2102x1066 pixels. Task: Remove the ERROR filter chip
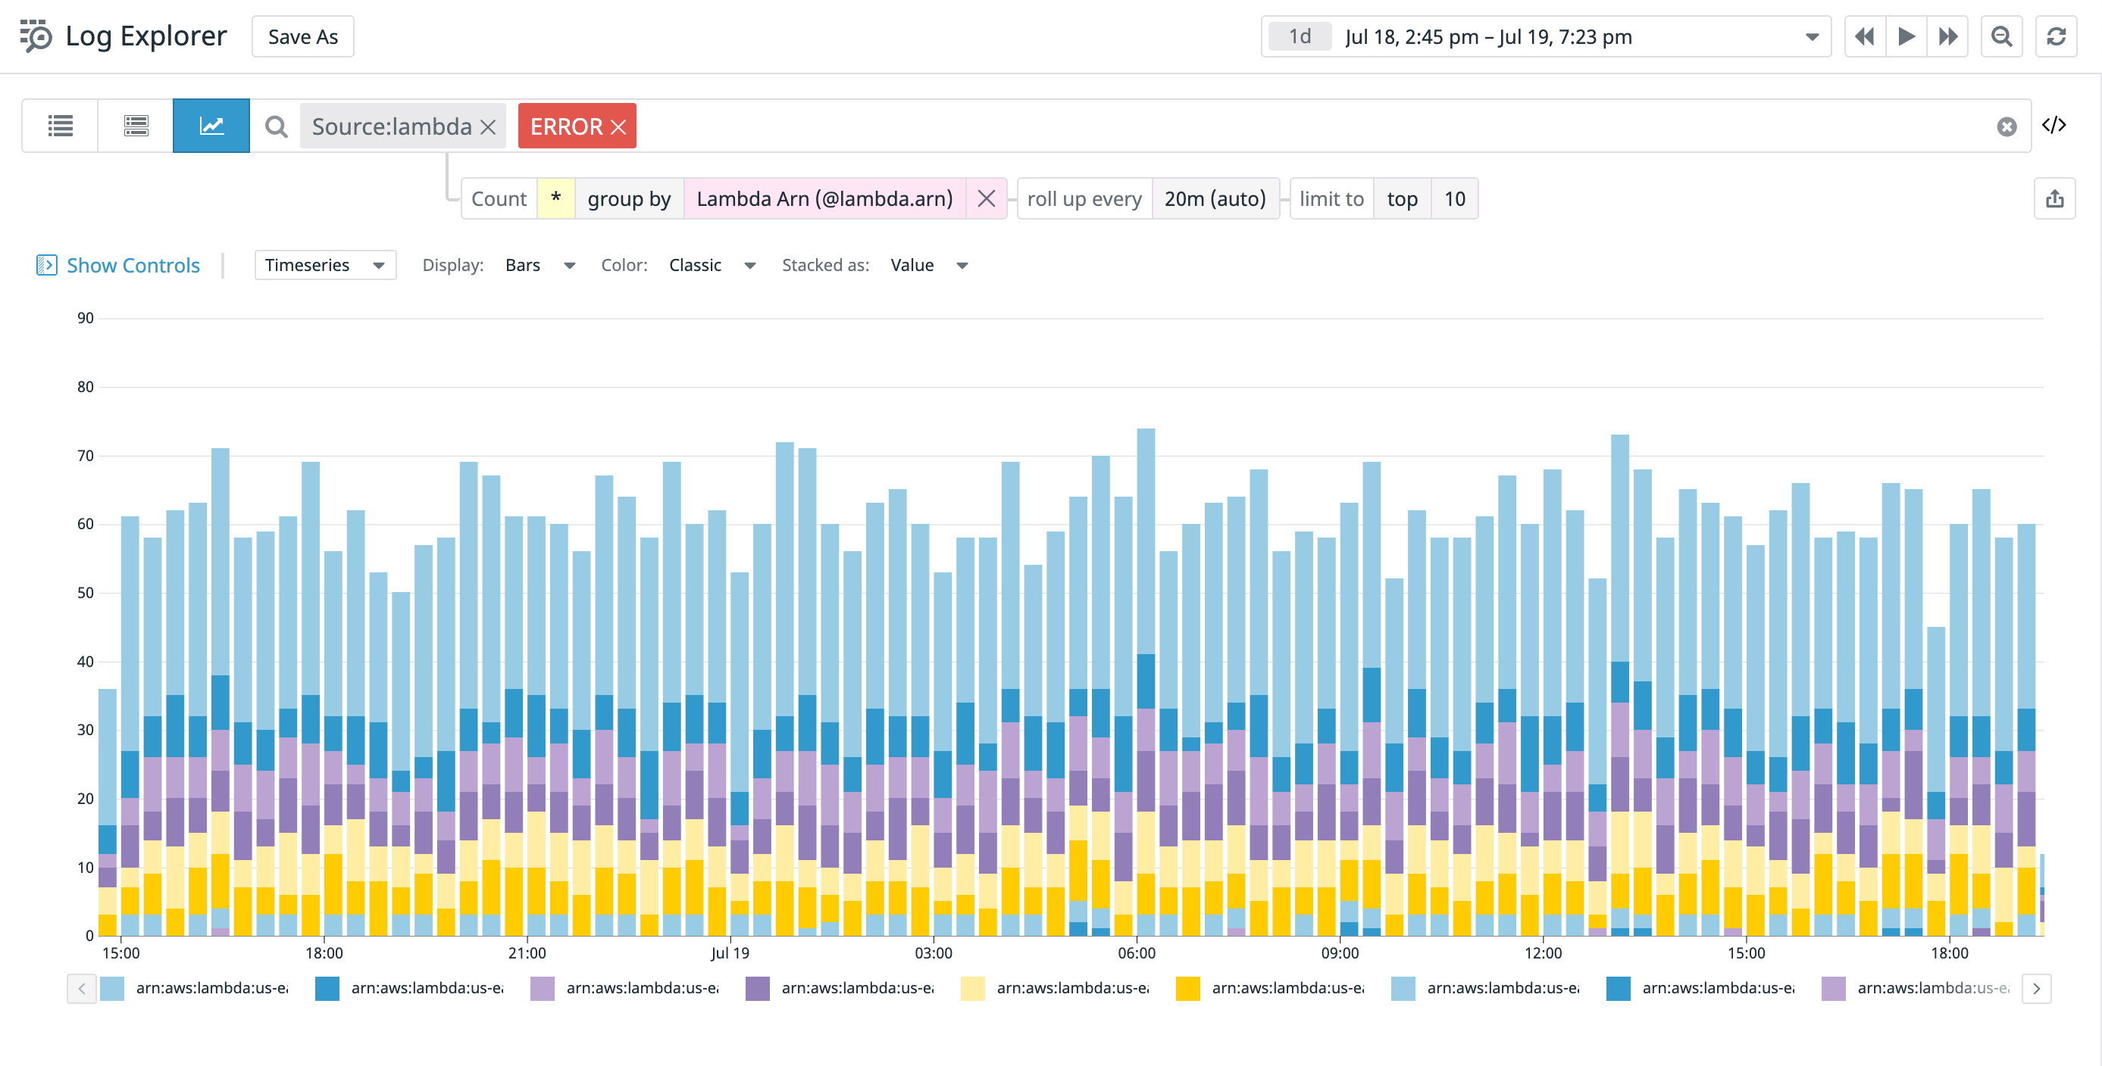click(x=620, y=126)
